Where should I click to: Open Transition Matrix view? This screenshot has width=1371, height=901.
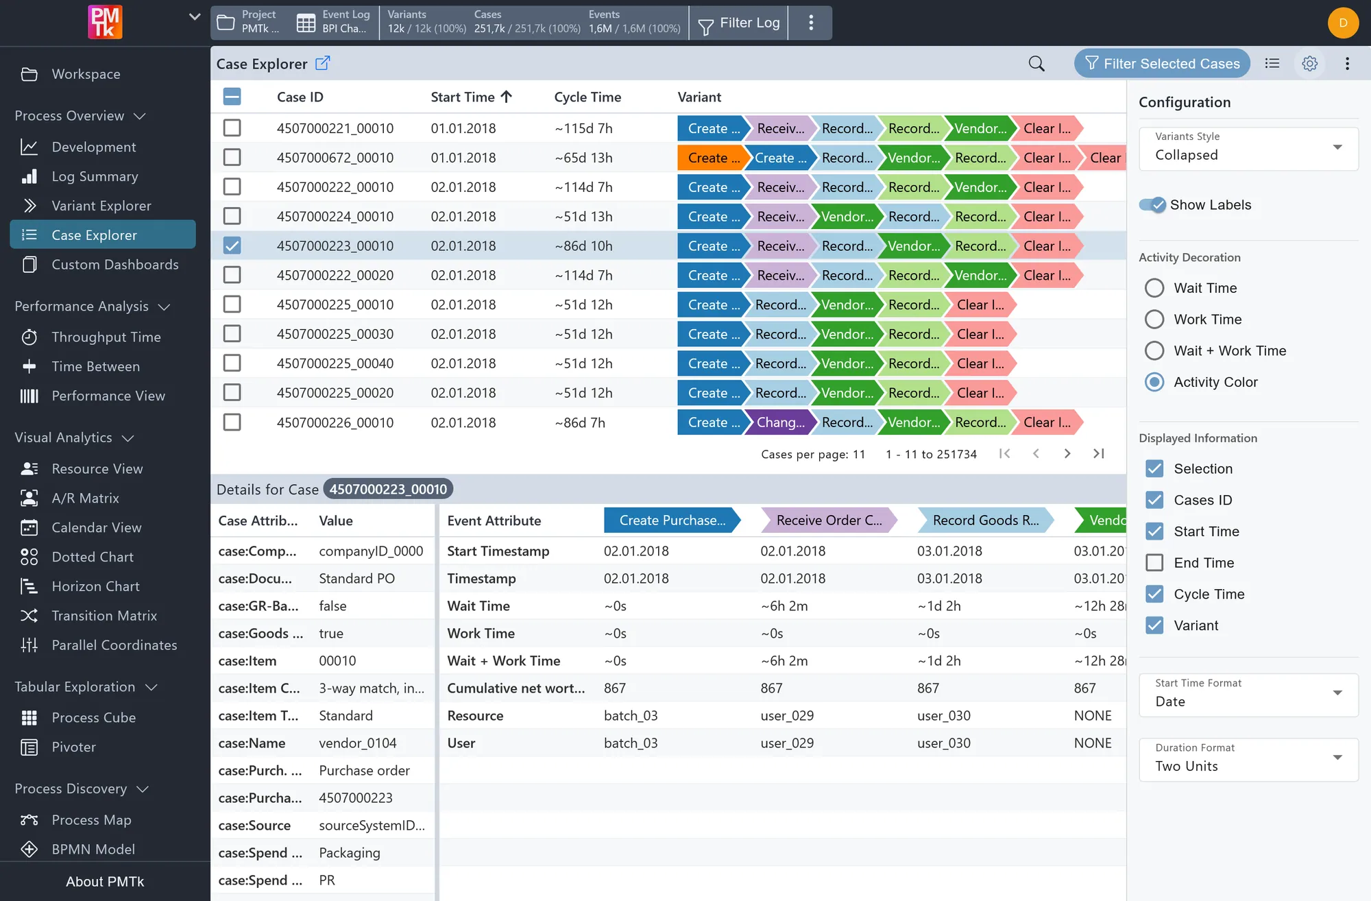[104, 616]
